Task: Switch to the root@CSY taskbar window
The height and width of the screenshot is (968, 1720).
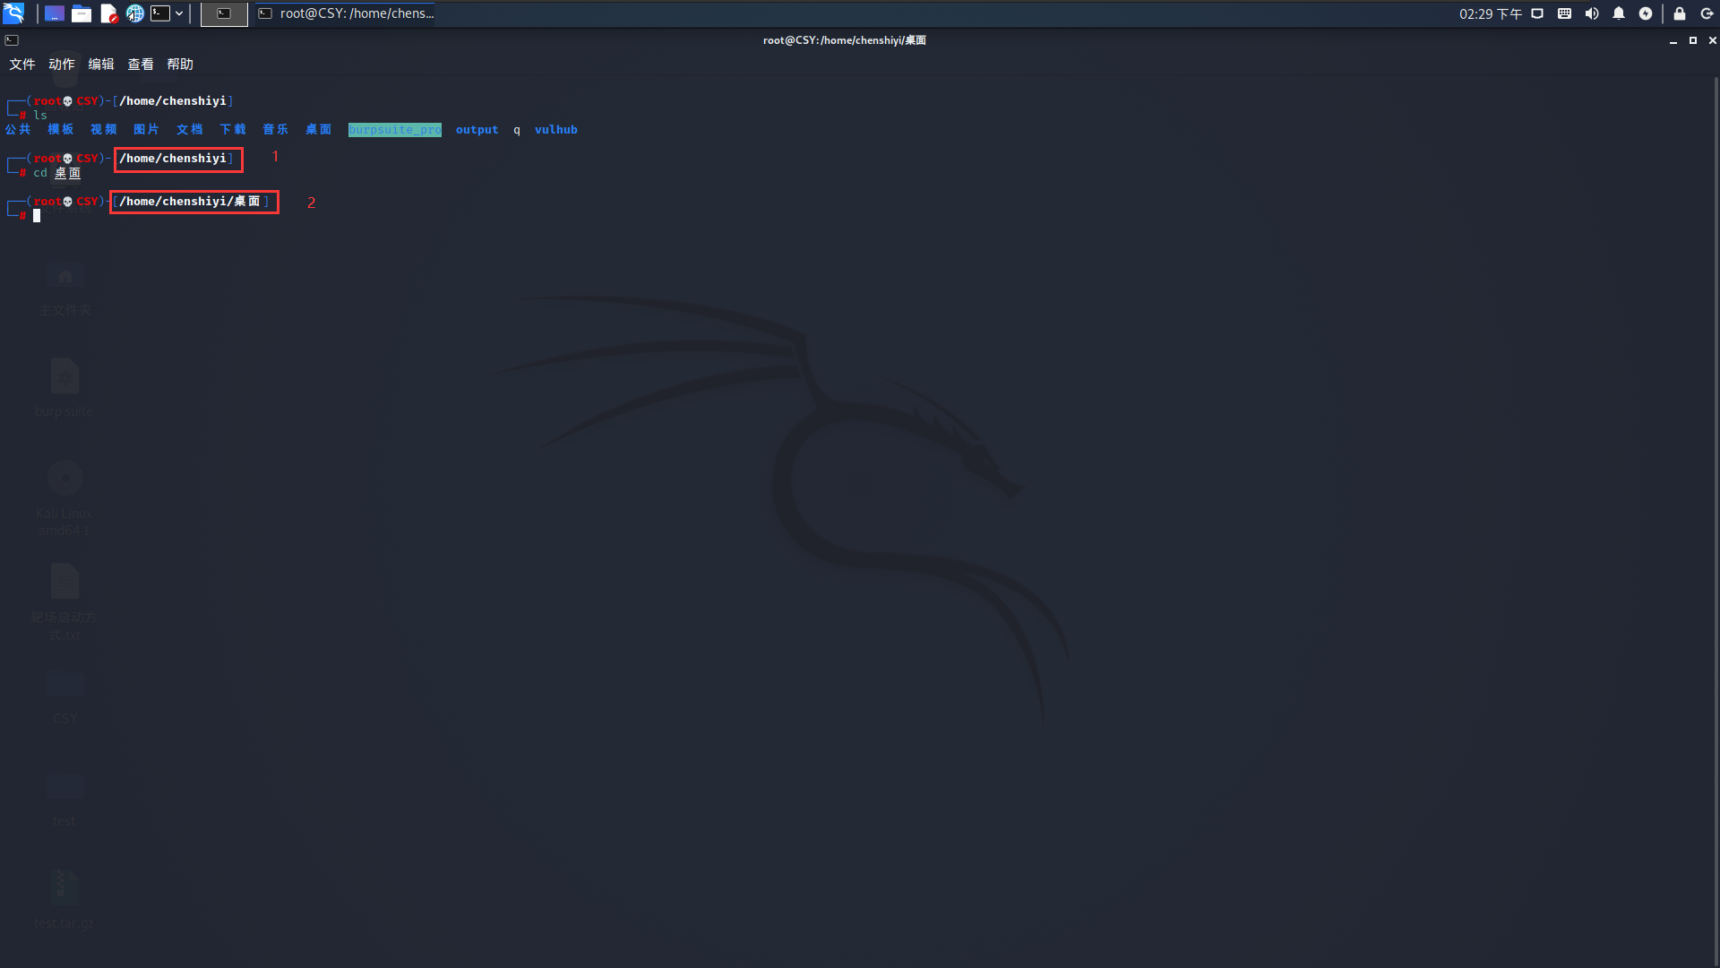Action: (x=346, y=13)
